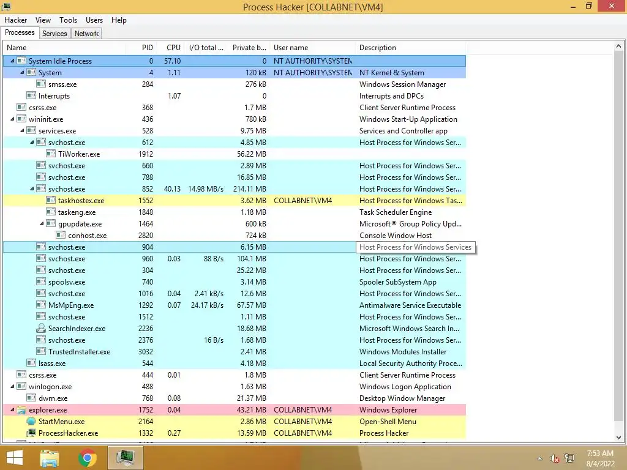
Task: Click the gpupdate.exe process icon
Action: pyautogui.click(x=51, y=223)
